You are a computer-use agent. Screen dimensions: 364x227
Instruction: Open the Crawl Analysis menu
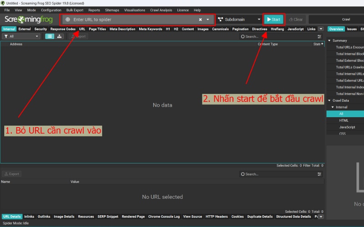tap(161, 10)
